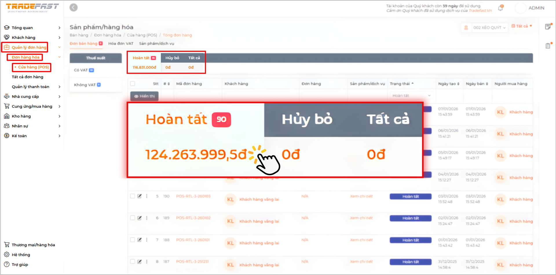Screen dimensions: 556x275
Task: Click the edit icon for row 5
Action: click(x=140, y=196)
